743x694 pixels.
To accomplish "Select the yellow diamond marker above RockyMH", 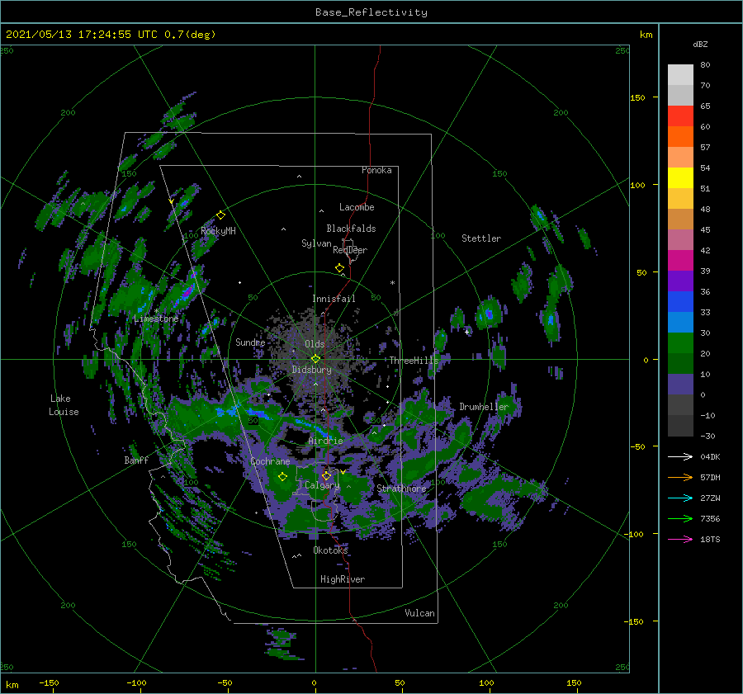I will tap(220, 215).
